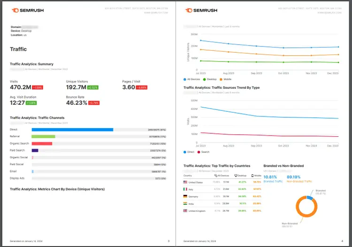The width and height of the screenshot is (352, 247).
Task: Click the page 3 generated-on date footer
Action: coord(26,241)
